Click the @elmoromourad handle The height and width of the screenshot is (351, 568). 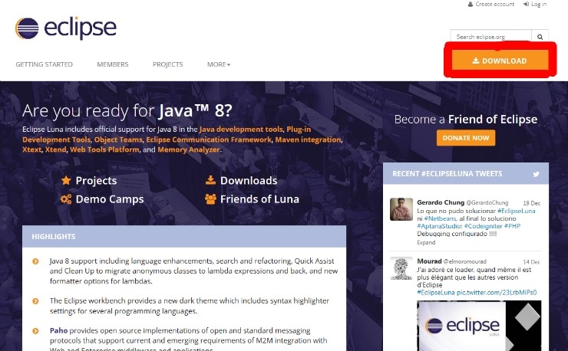(465, 261)
